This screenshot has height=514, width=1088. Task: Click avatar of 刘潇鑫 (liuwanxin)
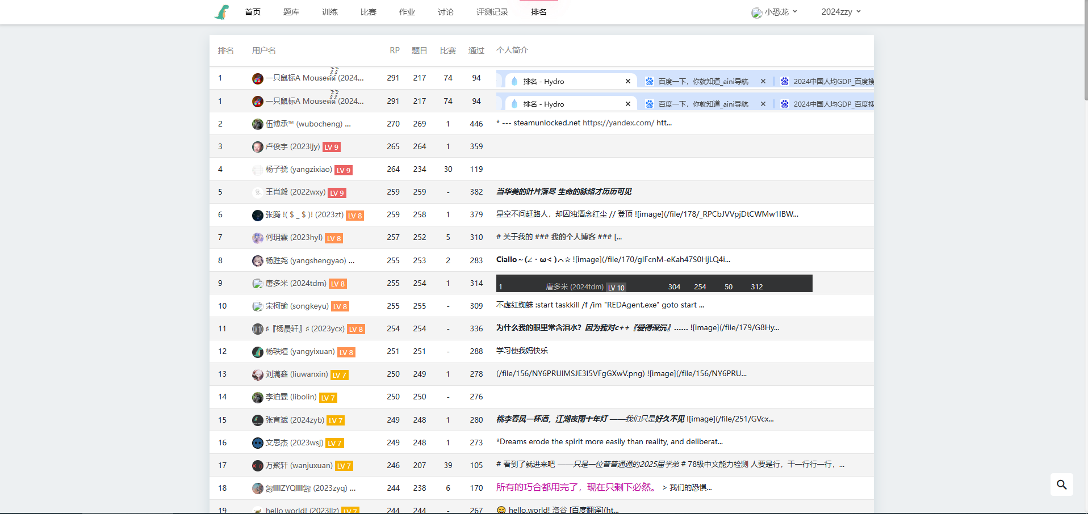(257, 374)
